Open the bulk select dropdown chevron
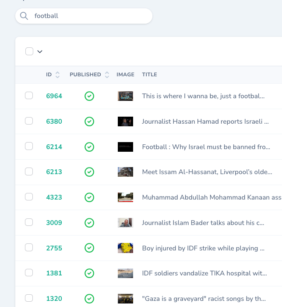This screenshot has width=282, height=307. tap(40, 52)
